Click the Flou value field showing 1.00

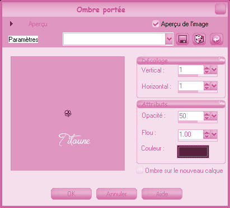[191, 134]
